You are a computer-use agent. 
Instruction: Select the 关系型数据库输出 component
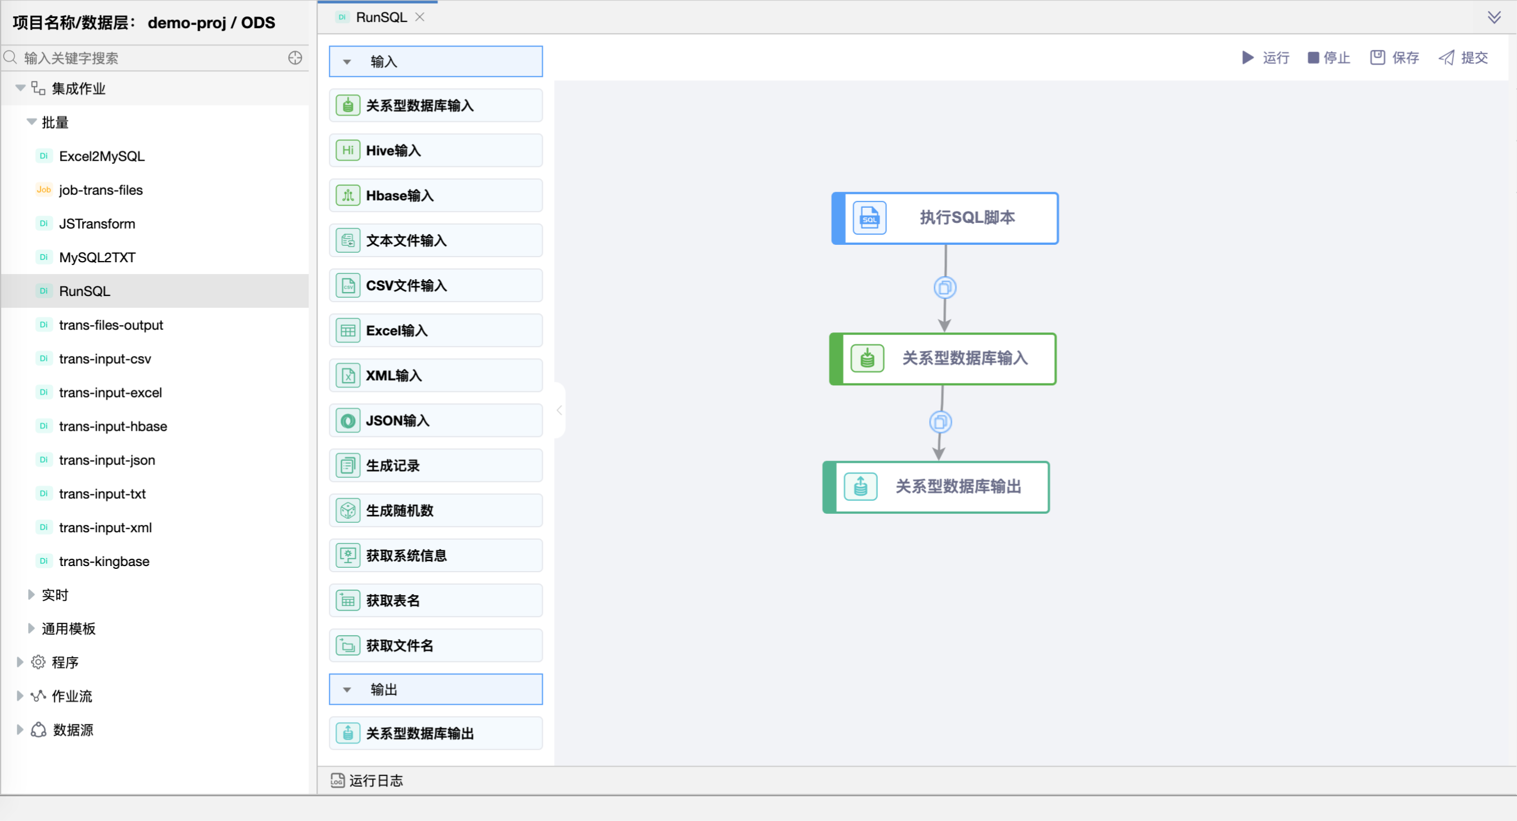point(435,733)
